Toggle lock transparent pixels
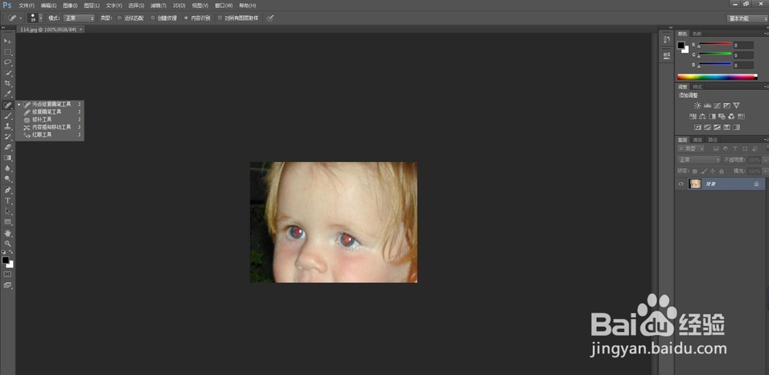The width and height of the screenshot is (769, 375). pyautogui.click(x=694, y=171)
